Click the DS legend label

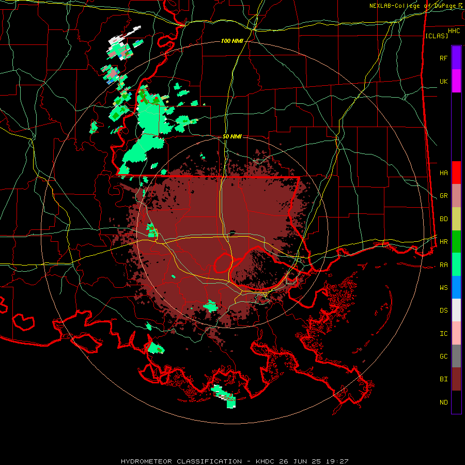click(x=443, y=311)
